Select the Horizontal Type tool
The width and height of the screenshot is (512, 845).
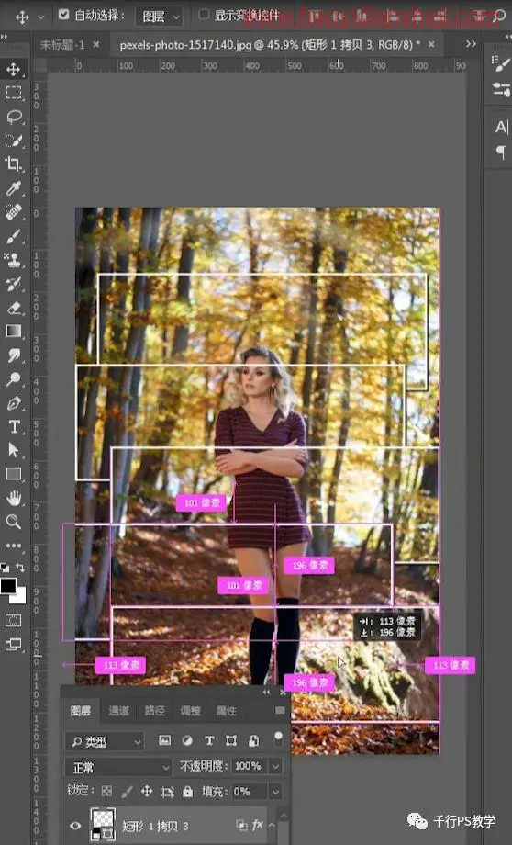tap(14, 427)
